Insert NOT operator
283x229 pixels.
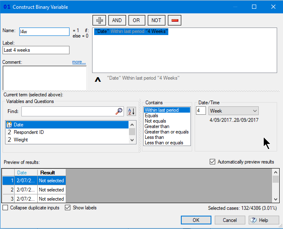point(156,20)
